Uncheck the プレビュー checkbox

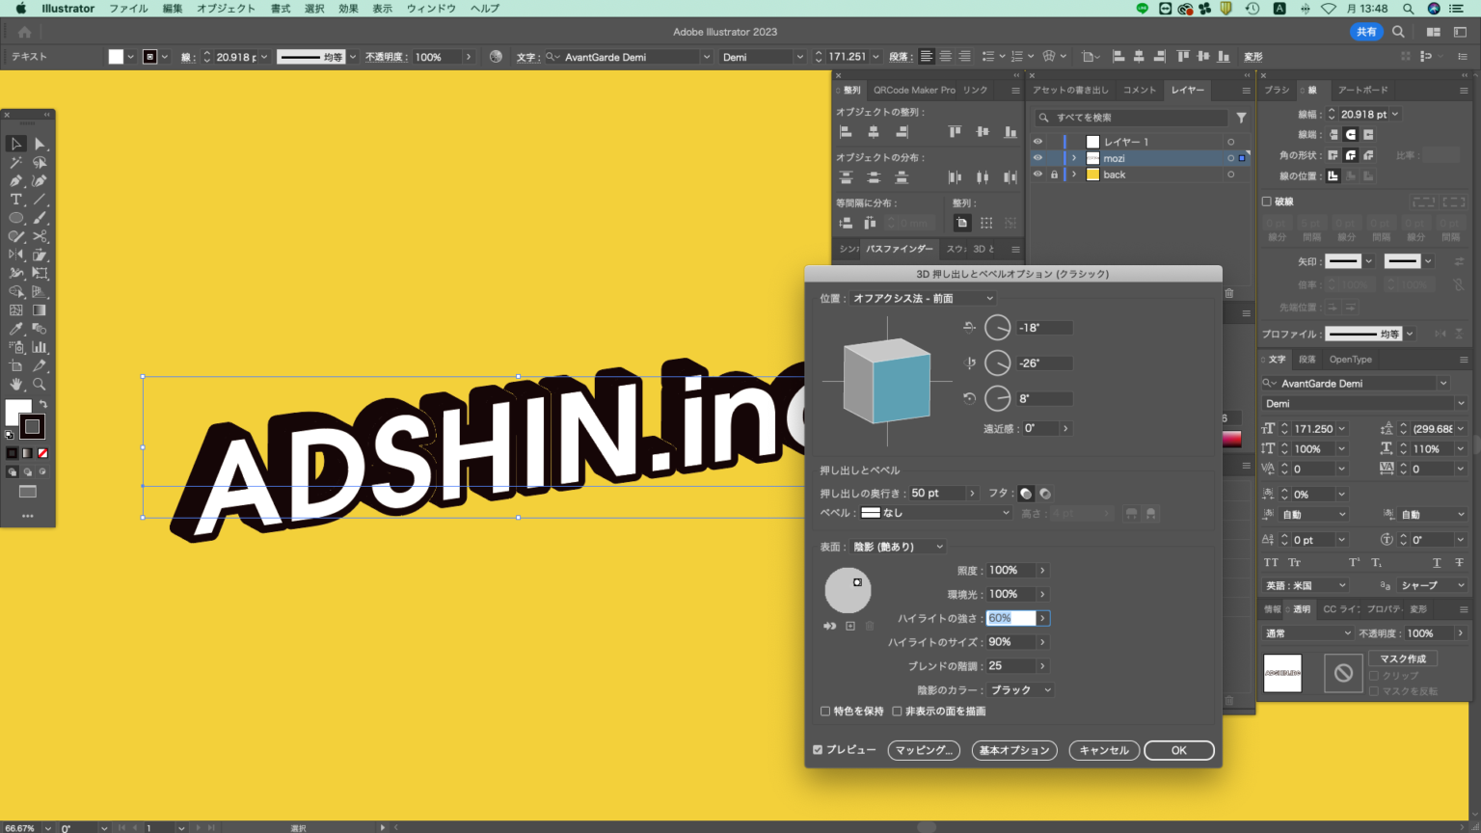818,750
